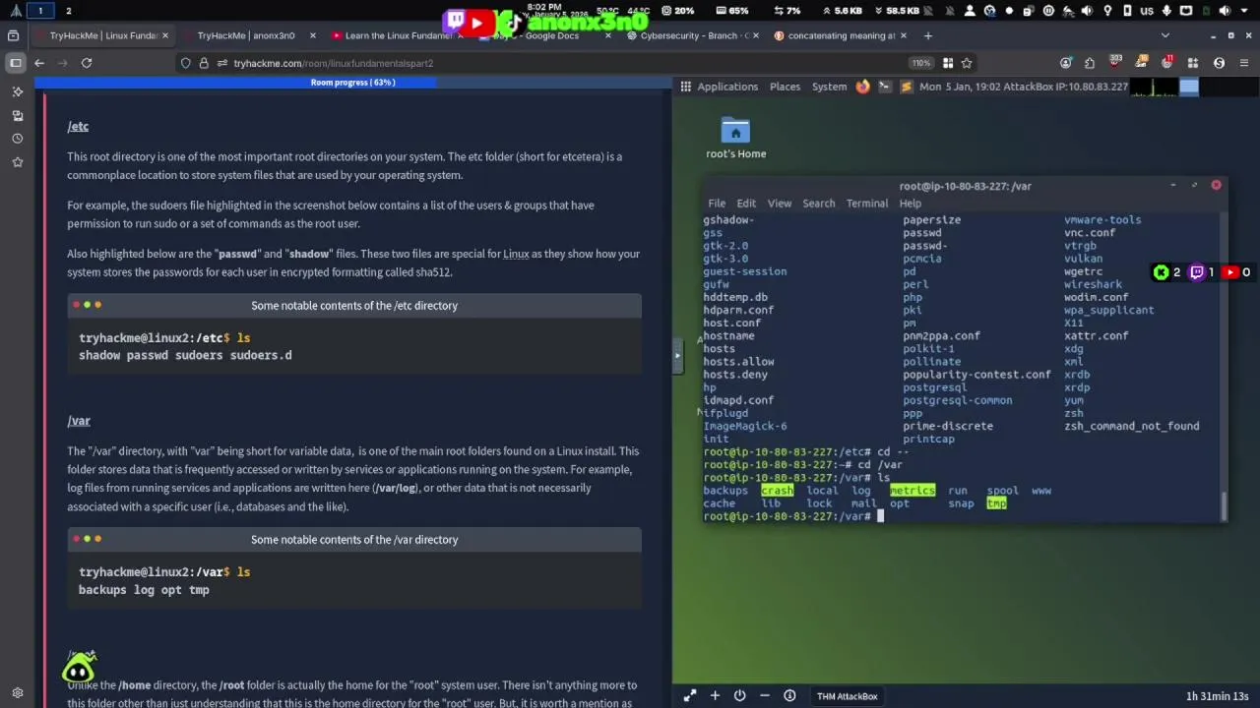Image resolution: width=1260 pixels, height=708 pixels.
Task: Click the AttackBox minus icon
Action: click(x=765, y=696)
